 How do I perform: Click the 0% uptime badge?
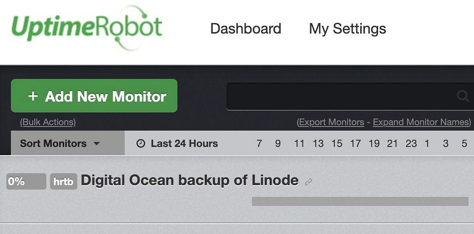point(26,182)
